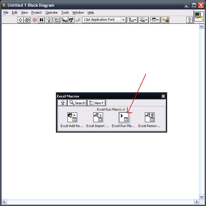
Task: Toggle Highlight Execution light bulb
Action: point(49,20)
